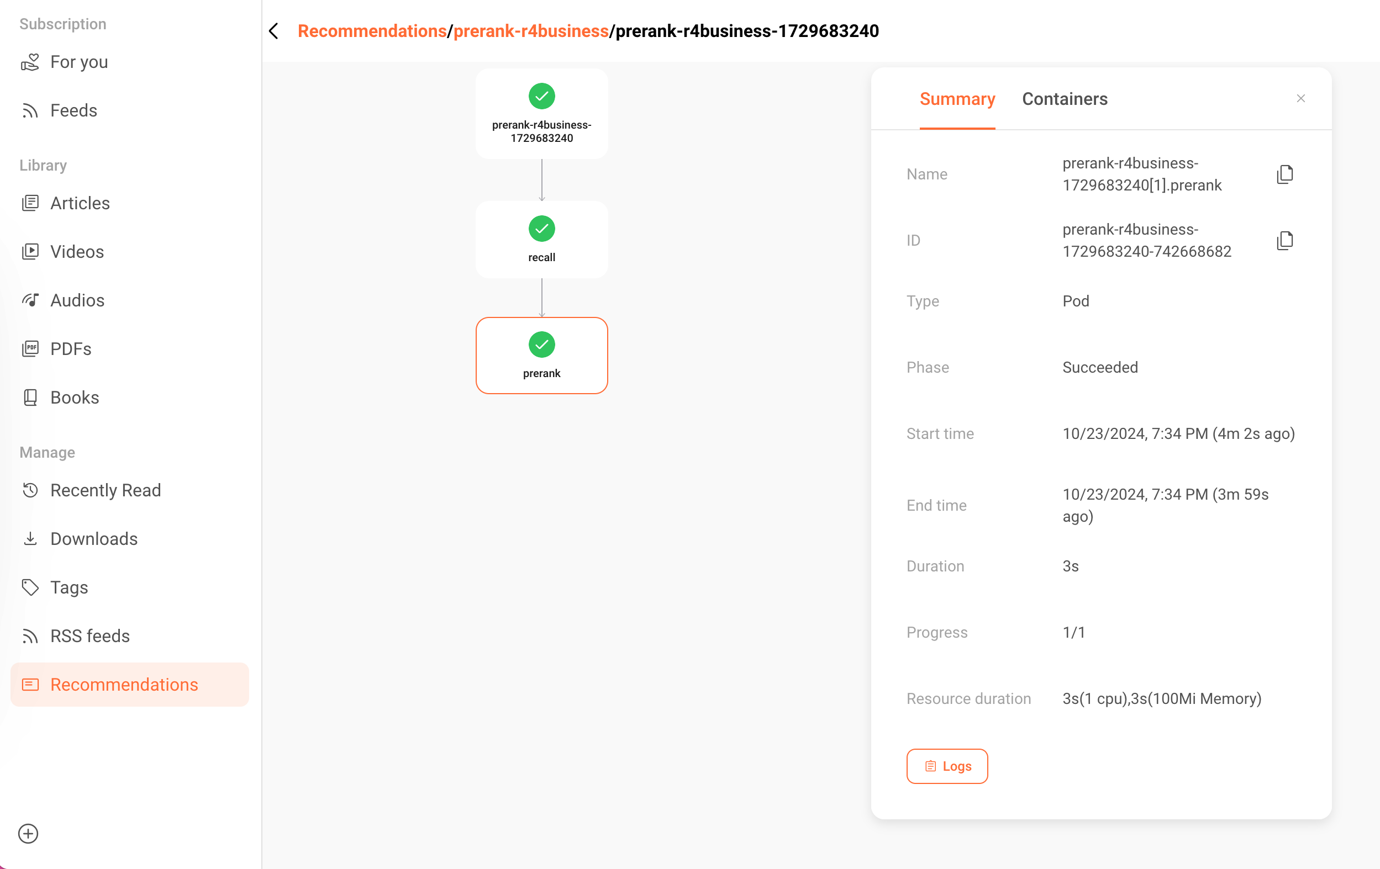Viewport: 1380px width, 869px height.
Task: Switch to the Summary tab
Action: [957, 99]
